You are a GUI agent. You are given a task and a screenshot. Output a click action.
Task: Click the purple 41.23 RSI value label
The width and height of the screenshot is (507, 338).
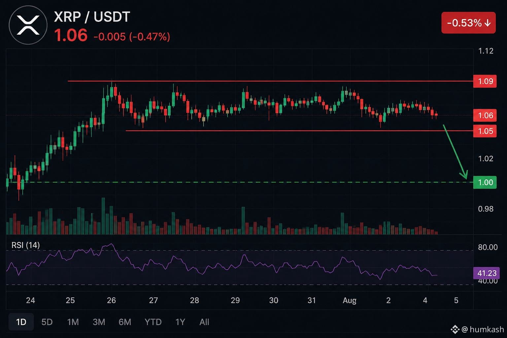(x=487, y=273)
